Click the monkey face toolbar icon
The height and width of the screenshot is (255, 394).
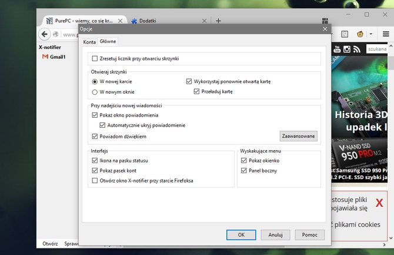360,34
